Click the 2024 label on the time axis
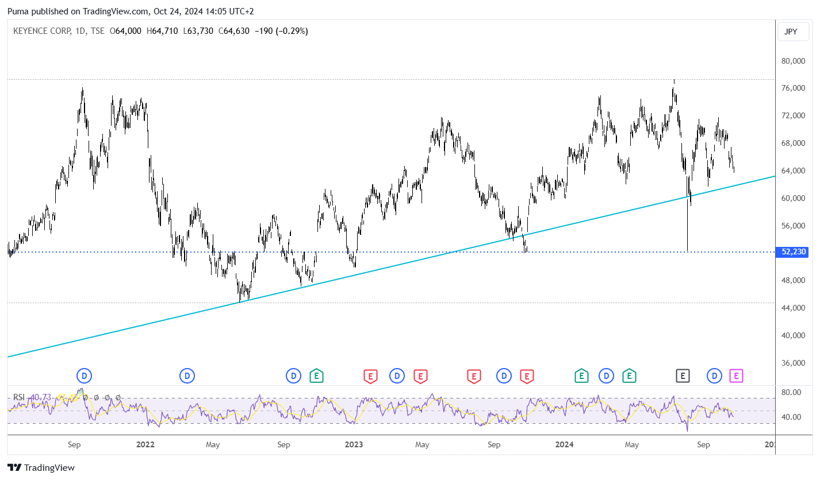 [x=565, y=444]
